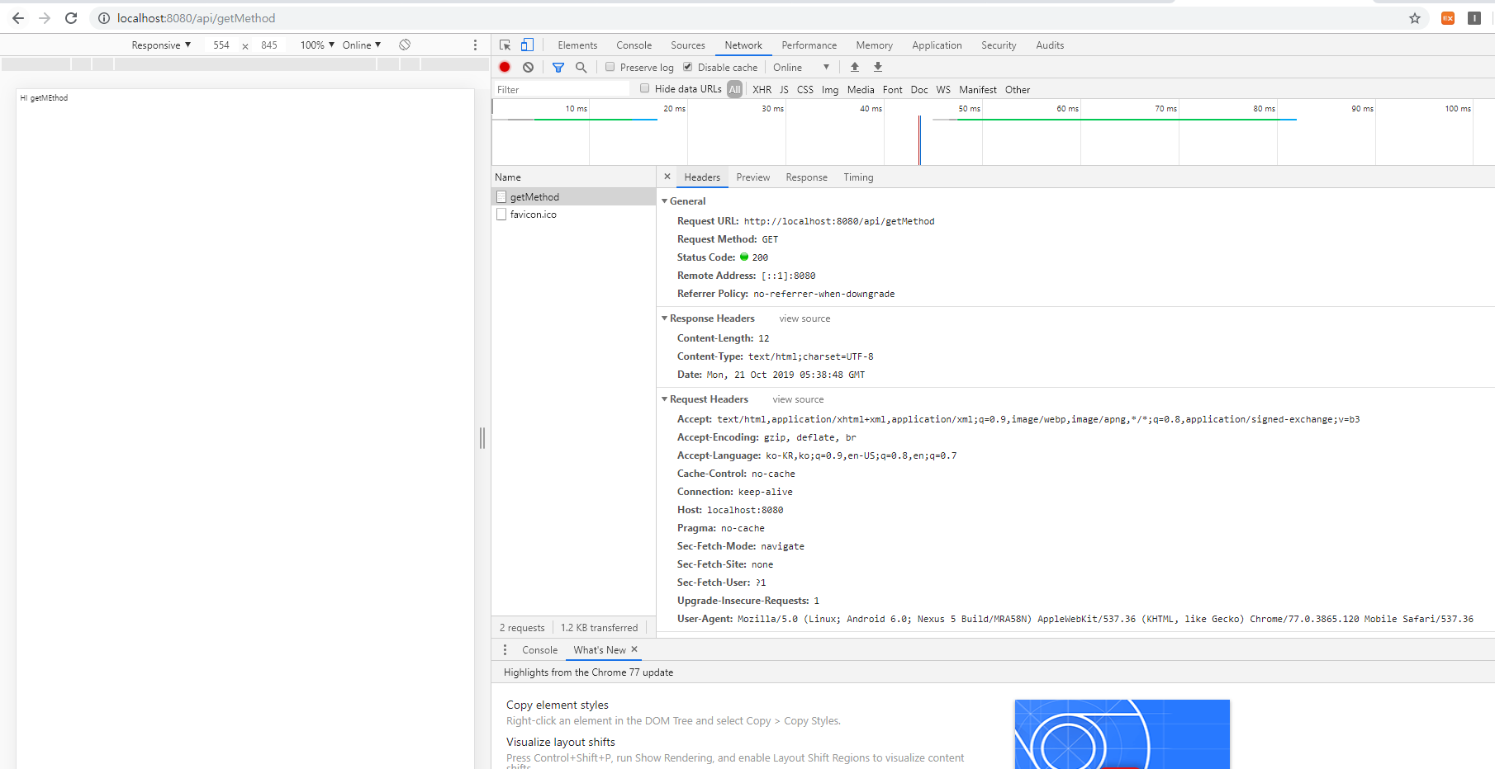Close the request details pane
The width and height of the screenshot is (1495, 769).
point(667,177)
